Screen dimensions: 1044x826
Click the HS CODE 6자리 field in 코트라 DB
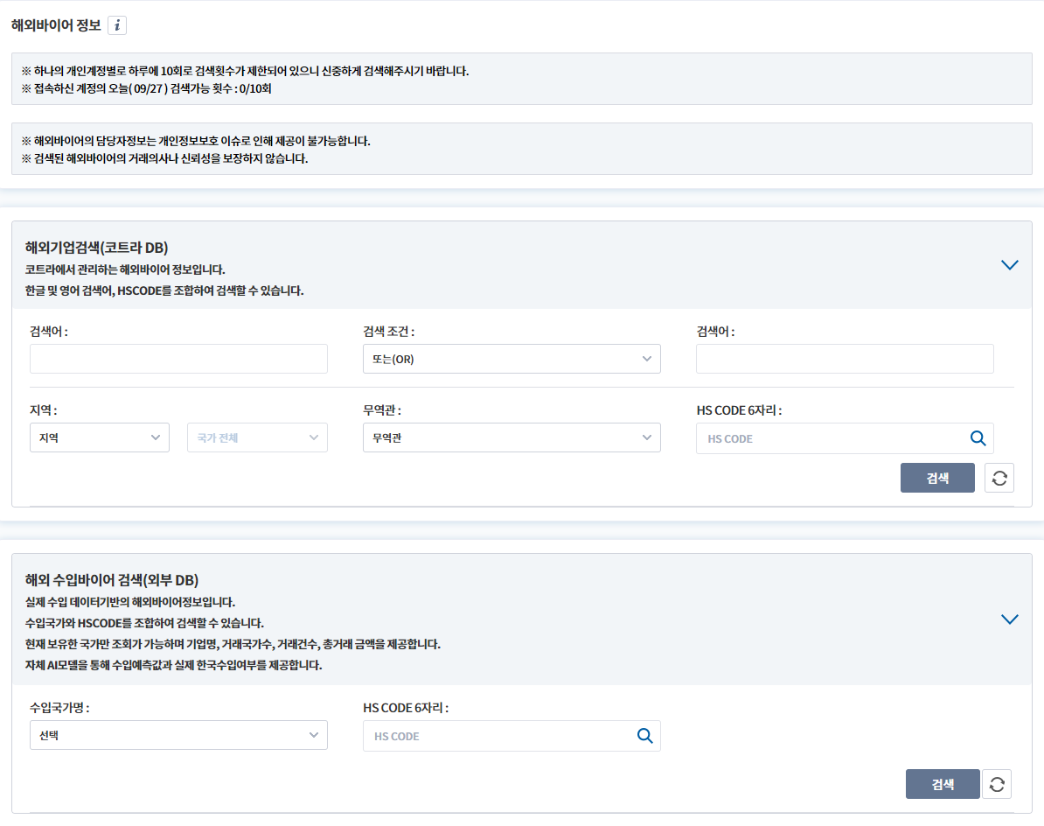click(831, 438)
